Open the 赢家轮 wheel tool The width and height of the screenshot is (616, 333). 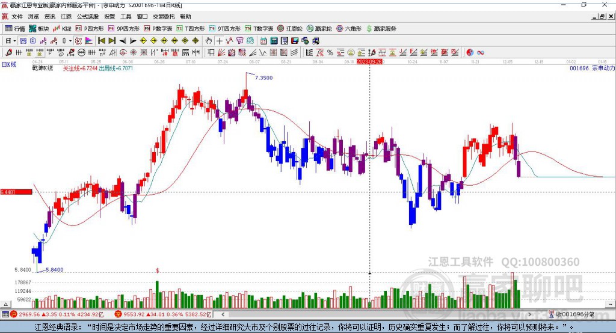(x=319, y=29)
